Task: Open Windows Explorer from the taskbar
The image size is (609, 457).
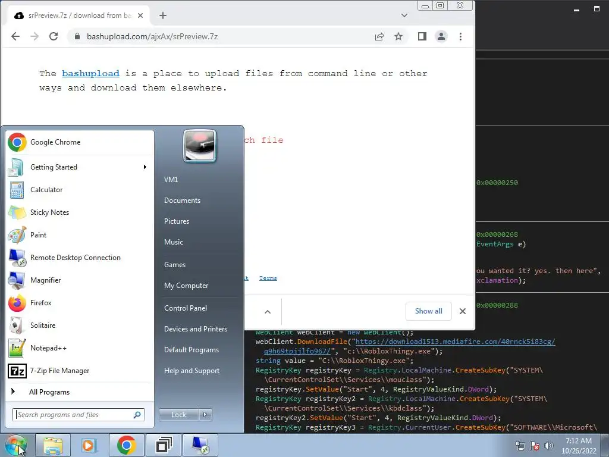Action: coord(53,445)
